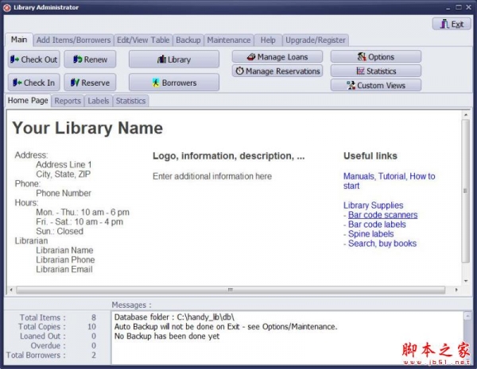Click the Exit button label

click(457, 25)
